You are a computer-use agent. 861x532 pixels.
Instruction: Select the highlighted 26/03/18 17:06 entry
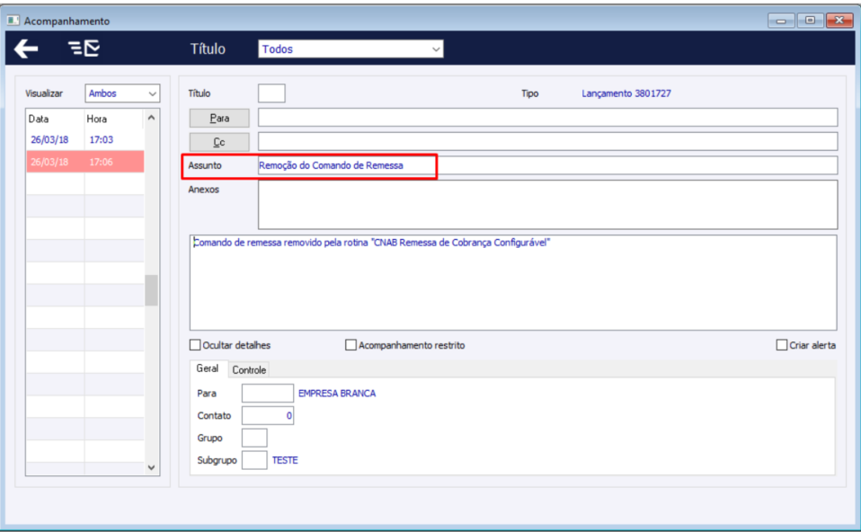pyautogui.click(x=85, y=162)
